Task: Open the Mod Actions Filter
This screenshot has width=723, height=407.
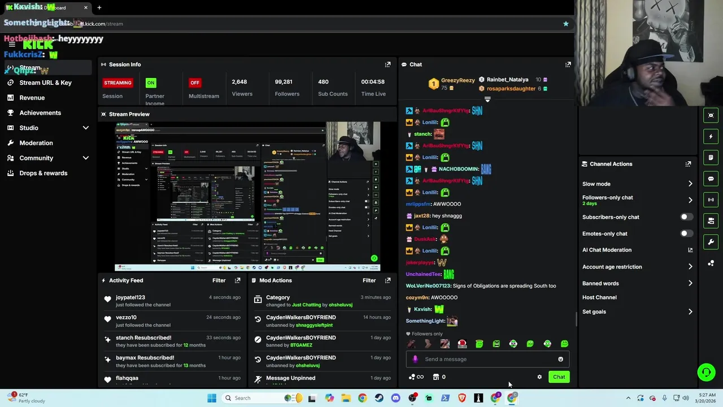Action: [x=369, y=280]
